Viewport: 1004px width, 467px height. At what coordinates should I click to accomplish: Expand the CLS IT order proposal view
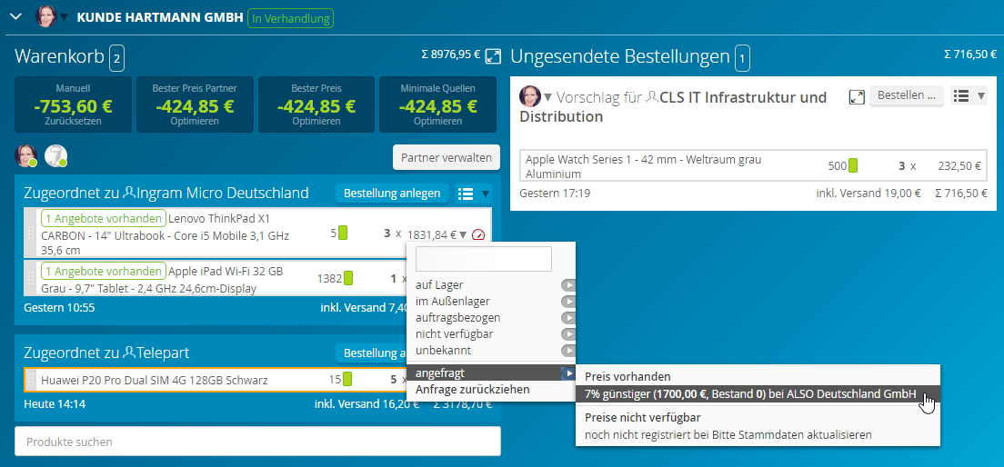(x=856, y=96)
